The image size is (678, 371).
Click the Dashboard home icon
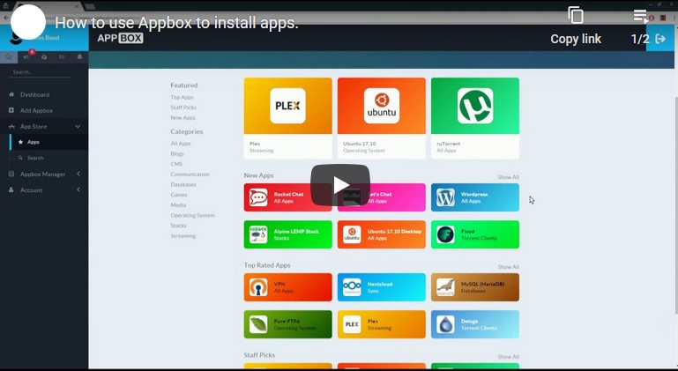11,94
